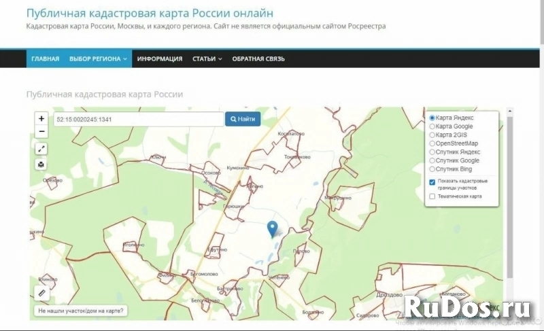The height and width of the screenshot is (331, 544).
Task: Click the map panel vertical scrollbar
Action: pos(509,198)
